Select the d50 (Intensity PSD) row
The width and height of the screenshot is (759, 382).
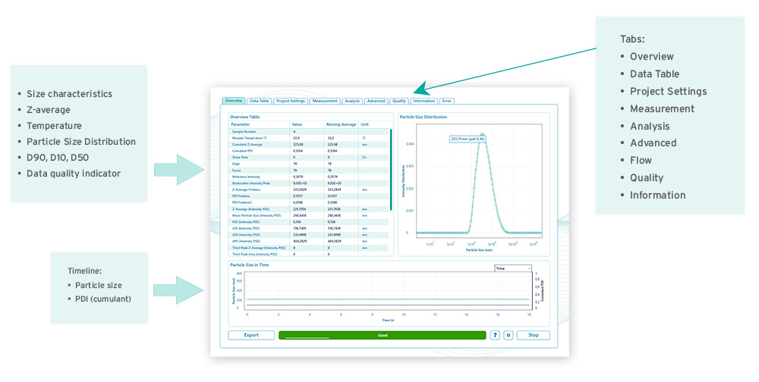258,234
